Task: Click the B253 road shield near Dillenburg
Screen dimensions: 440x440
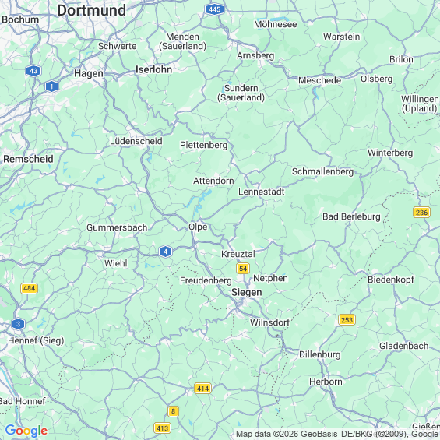Action: (347, 320)
